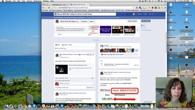Screen dimensions: 195x110
Task: Open the Make Money Blogging app thumbnail
Action: [x=105, y=30]
